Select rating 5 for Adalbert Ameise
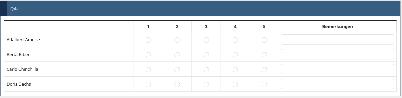Image resolution: width=402 pixels, height=98 pixels. point(264,40)
